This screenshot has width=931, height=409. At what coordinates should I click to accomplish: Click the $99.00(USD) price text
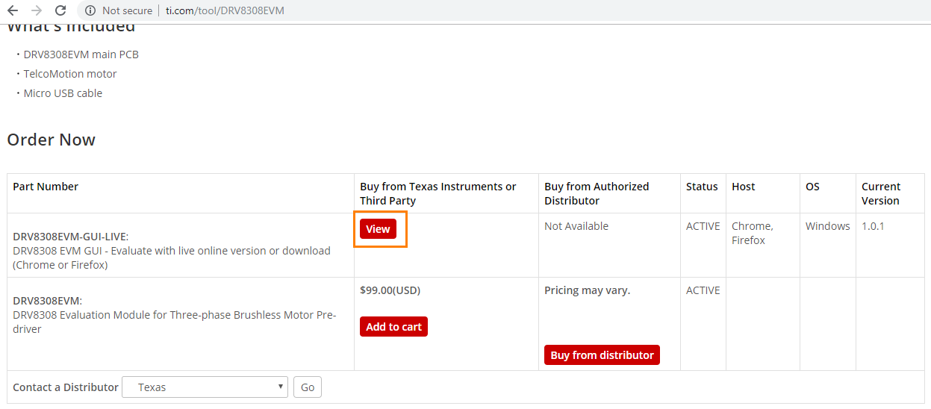(395, 290)
